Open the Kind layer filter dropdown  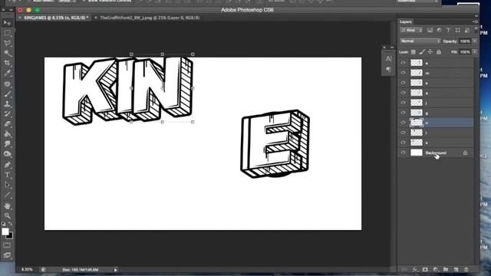[x=411, y=31]
